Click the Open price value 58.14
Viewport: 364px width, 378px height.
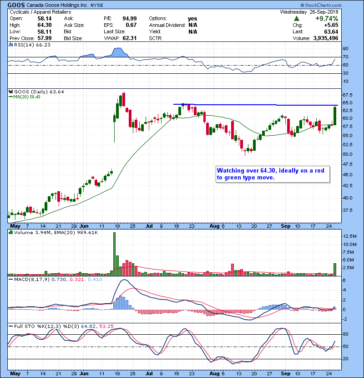point(45,19)
